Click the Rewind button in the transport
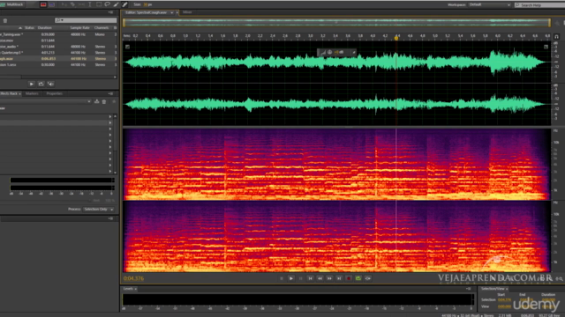The image size is (565, 317). coord(320,278)
